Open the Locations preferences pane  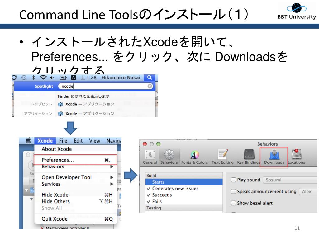tap(297, 157)
